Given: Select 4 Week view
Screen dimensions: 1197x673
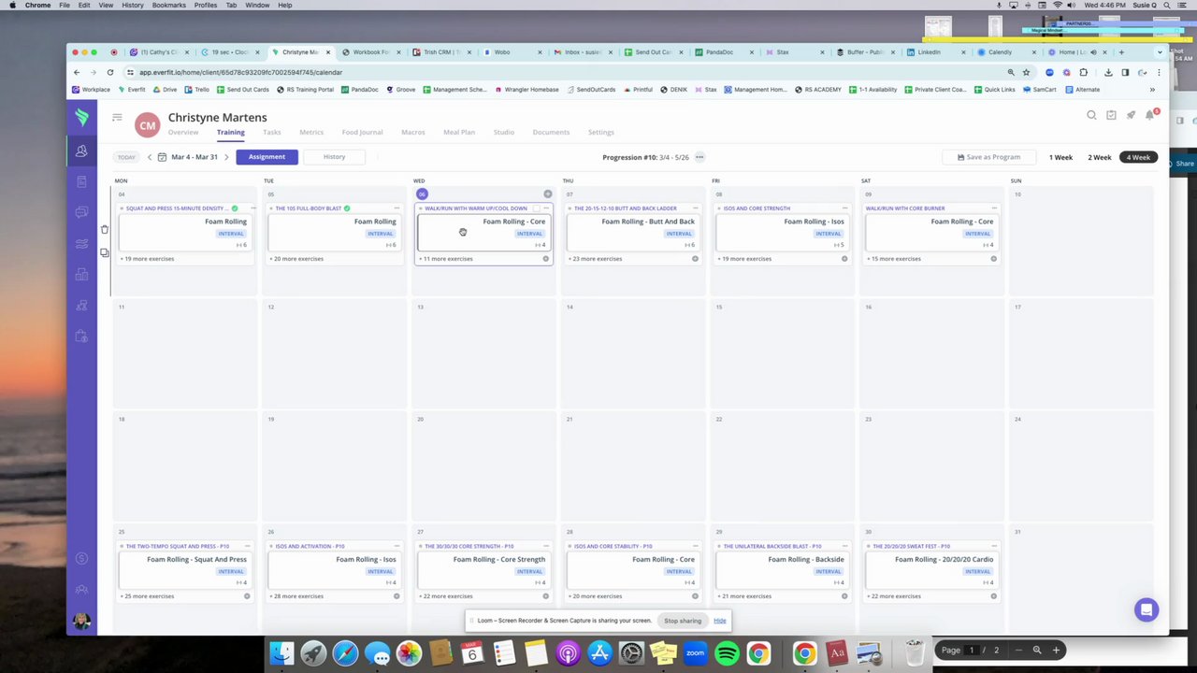Looking at the screenshot, I should 1138,157.
